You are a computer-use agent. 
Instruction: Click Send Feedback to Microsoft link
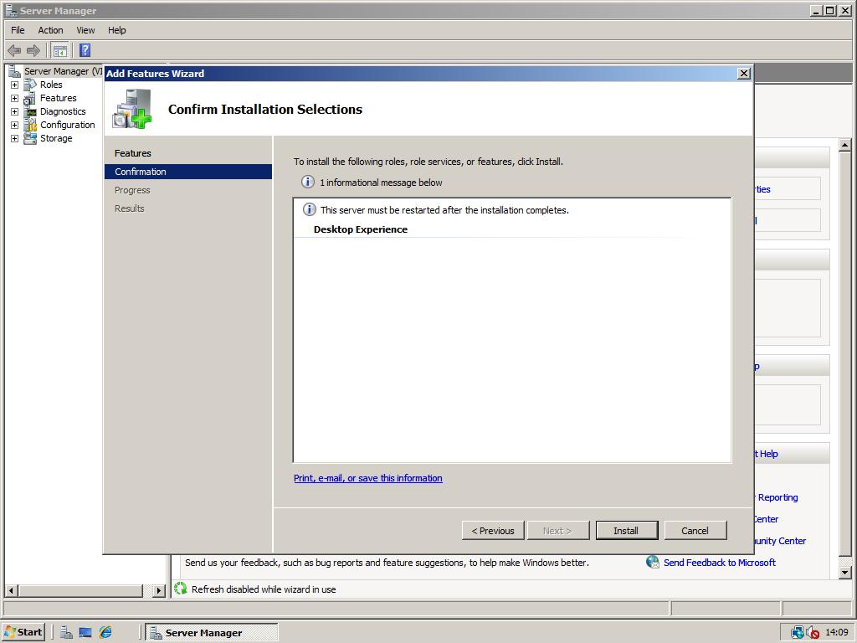719,562
